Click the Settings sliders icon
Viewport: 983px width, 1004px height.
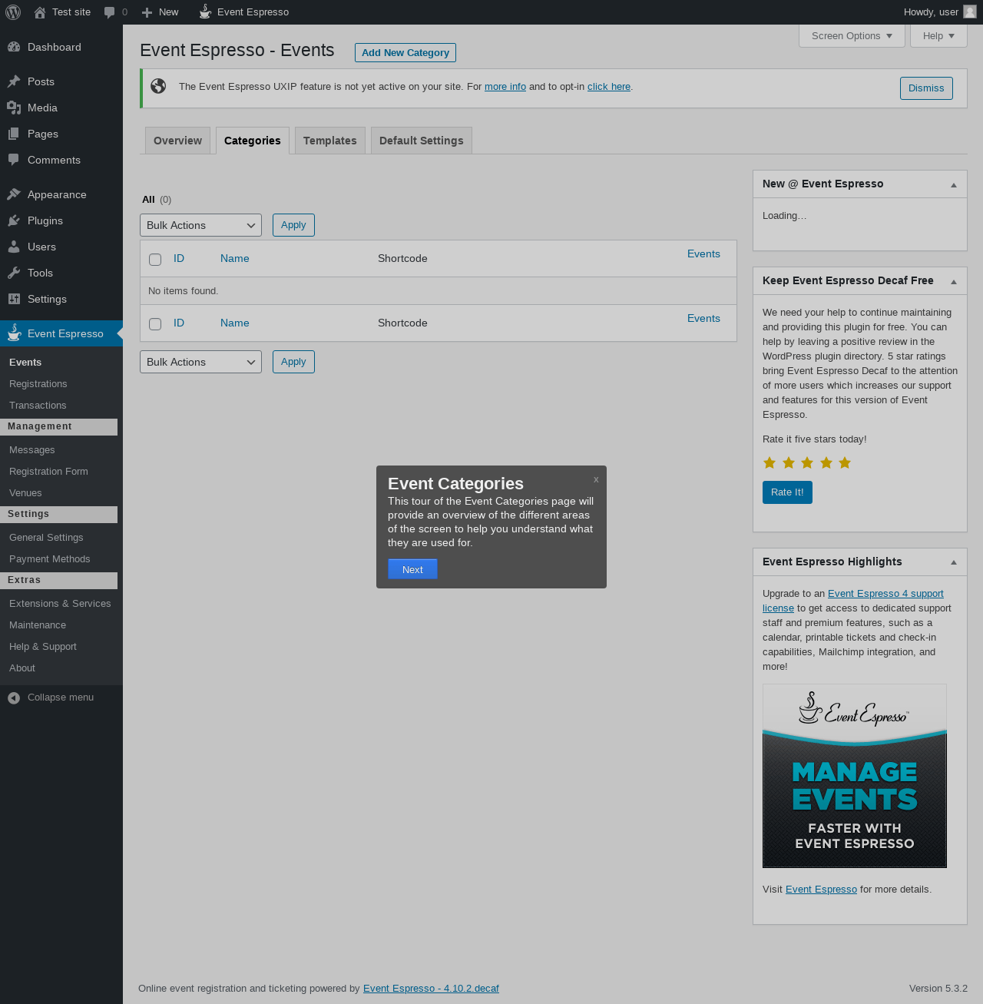point(14,299)
